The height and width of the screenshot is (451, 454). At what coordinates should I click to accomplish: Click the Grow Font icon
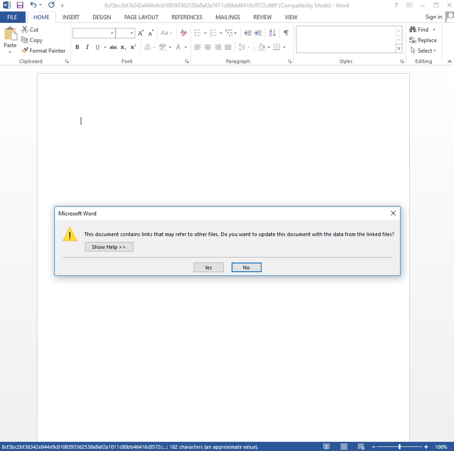(x=141, y=33)
